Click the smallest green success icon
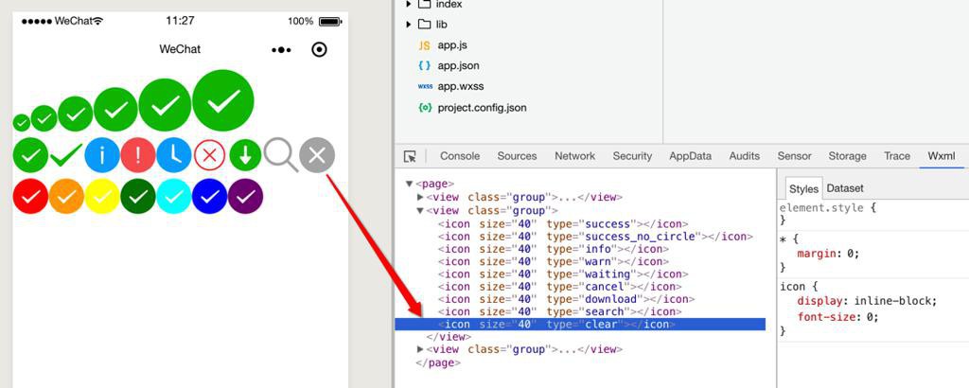Viewport: 969px width, 388px height. (22, 123)
